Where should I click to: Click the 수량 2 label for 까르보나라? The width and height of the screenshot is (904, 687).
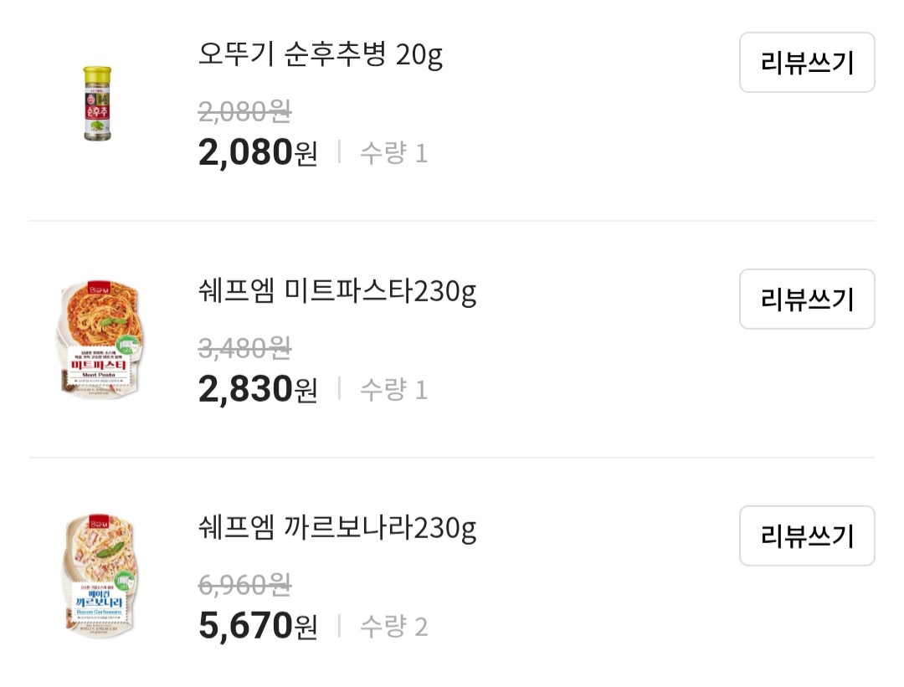pos(393,627)
